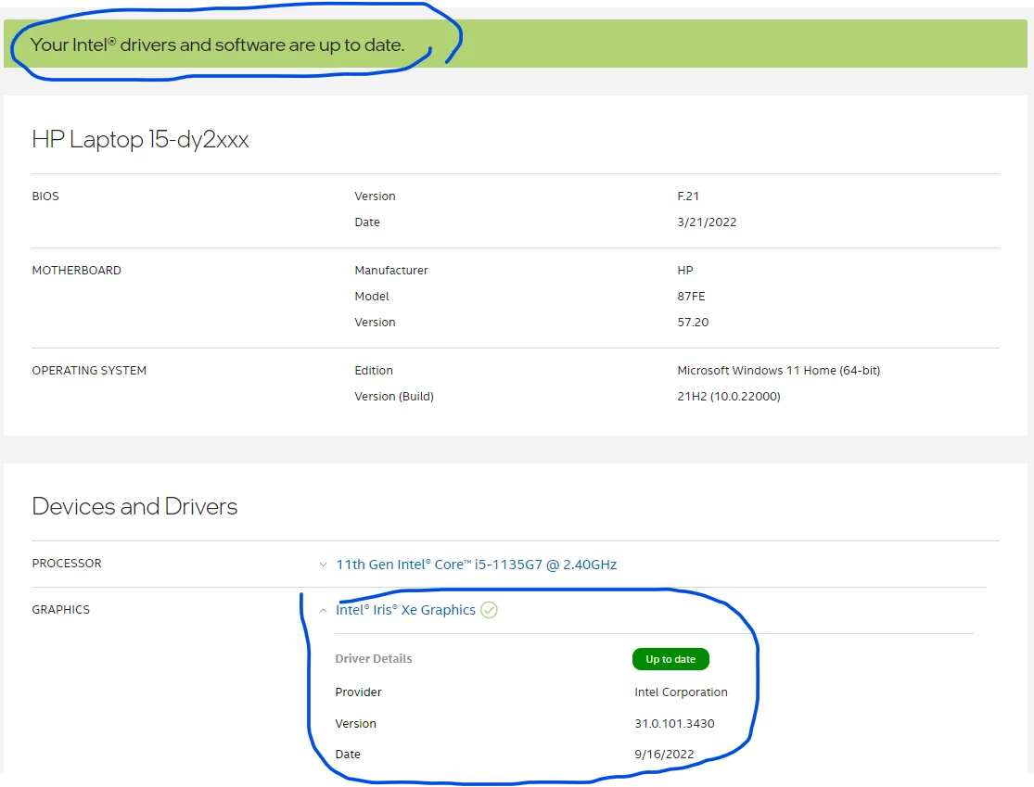Click the MOTHERBOARD section label
The height and width of the screenshot is (787, 1034).
tap(76, 271)
